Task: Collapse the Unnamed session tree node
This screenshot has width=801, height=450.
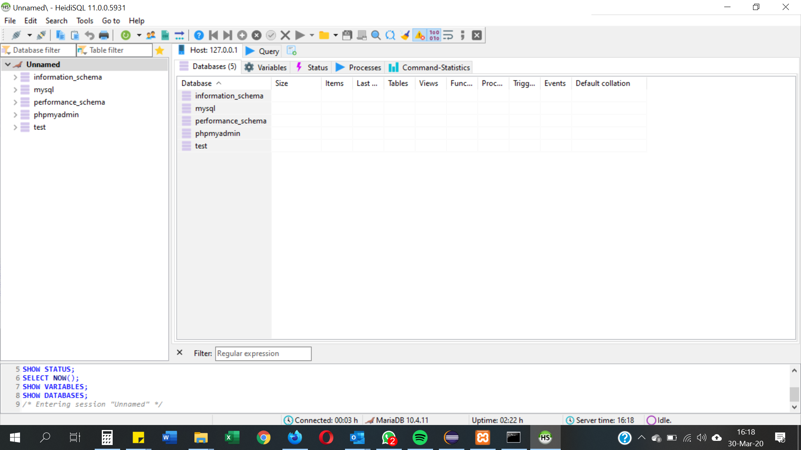Action: 8,65
